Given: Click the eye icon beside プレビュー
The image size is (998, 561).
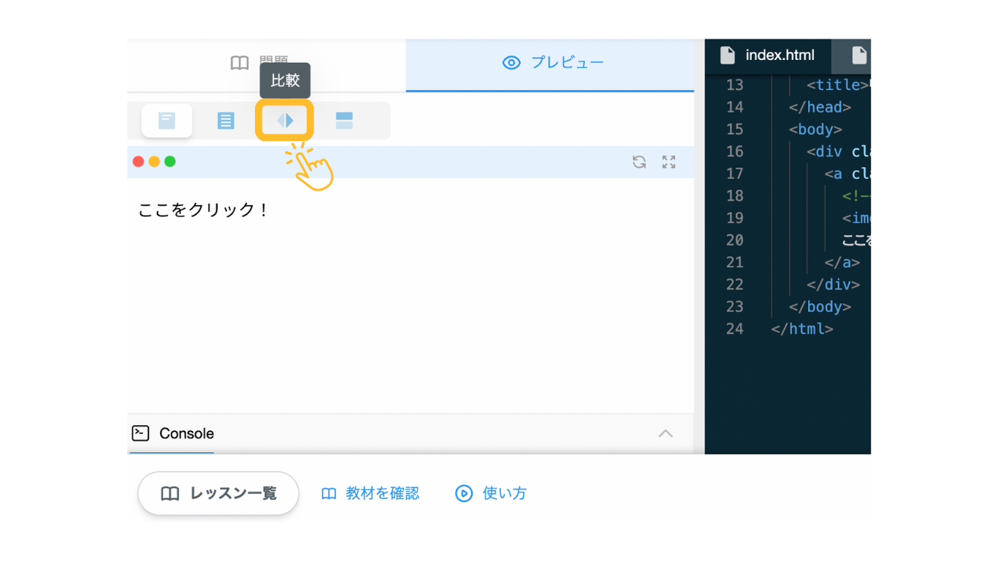Looking at the screenshot, I should coord(511,63).
